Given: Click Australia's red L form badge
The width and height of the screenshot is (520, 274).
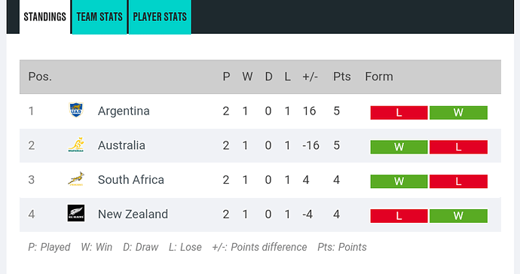Looking at the screenshot, I should coord(458,147).
